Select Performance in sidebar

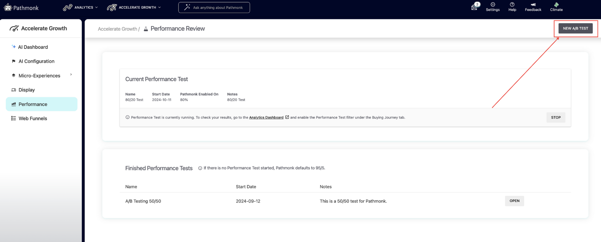[x=41, y=104]
